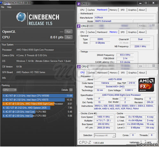Click the Core Speed 1400.11 MHz value
Image resolution: width=159 pixels, height=147 pixels.
[x=103, y=117]
